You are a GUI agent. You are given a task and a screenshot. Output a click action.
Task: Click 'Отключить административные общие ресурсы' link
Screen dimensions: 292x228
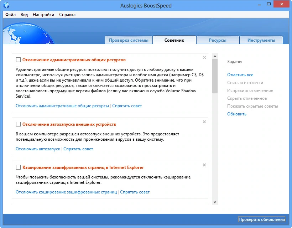(x=62, y=106)
